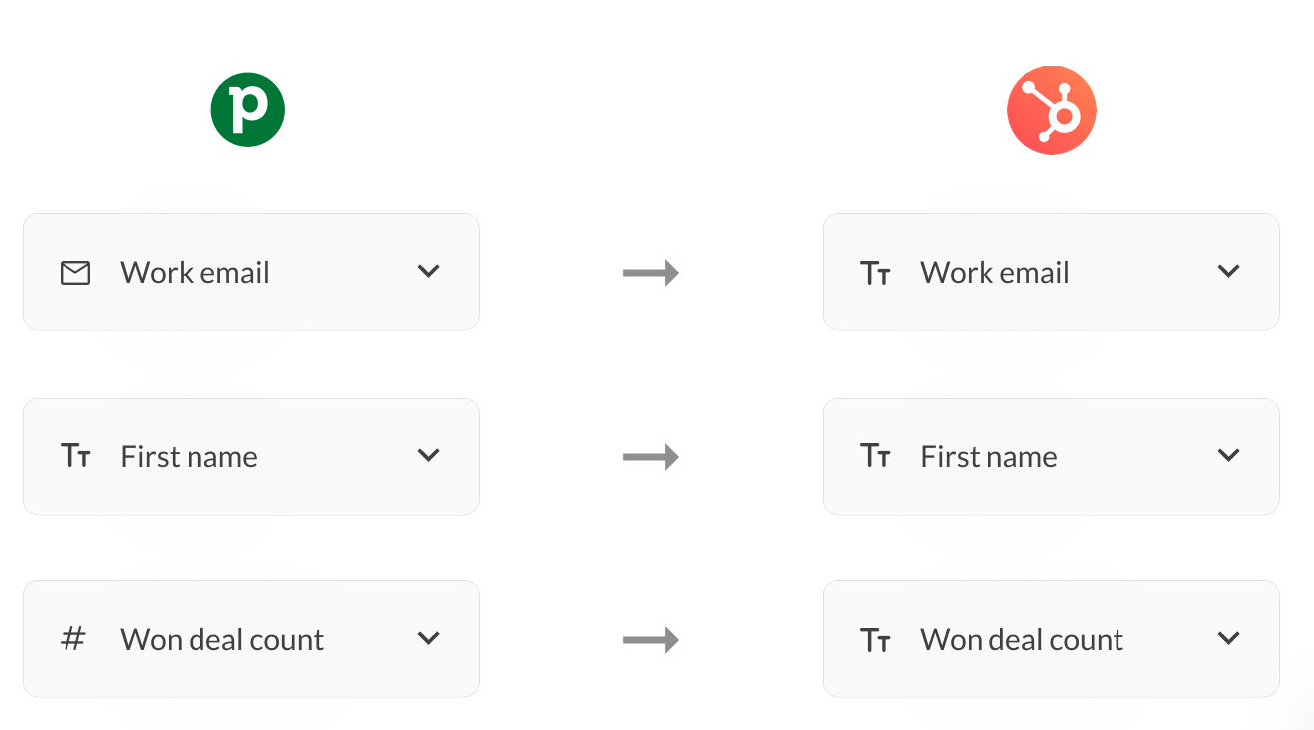
Task: Expand the Pipedrive Won deal count chevron
Action: [x=429, y=638]
